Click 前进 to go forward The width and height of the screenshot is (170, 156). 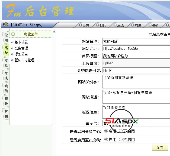click(136, 25)
